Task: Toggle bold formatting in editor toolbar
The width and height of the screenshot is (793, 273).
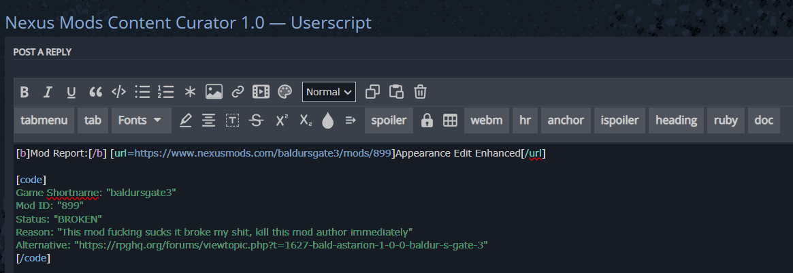Action: coord(24,92)
